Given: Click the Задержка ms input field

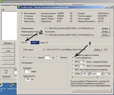Looking at the screenshot, I should (48, 57).
